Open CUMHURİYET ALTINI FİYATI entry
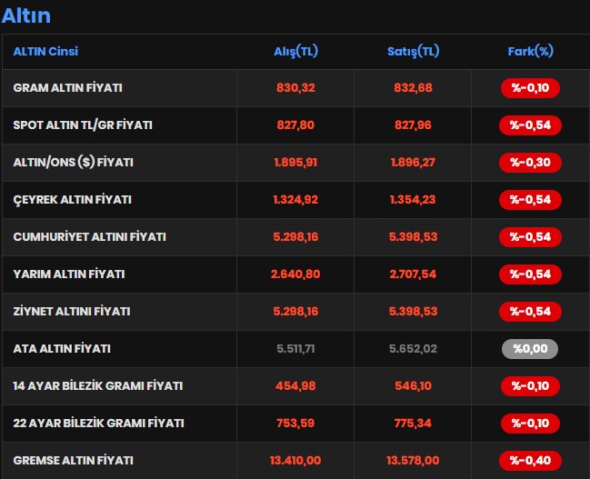 (89, 236)
